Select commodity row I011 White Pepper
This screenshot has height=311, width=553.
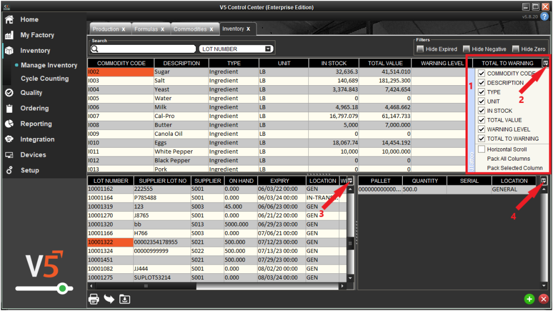(276, 151)
